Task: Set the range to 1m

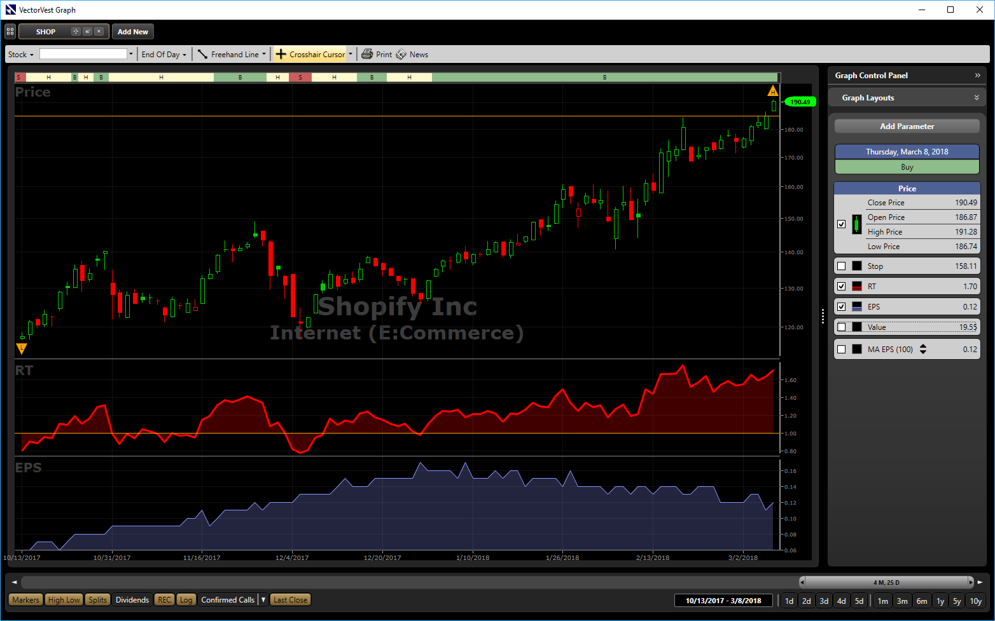Action: [882, 601]
